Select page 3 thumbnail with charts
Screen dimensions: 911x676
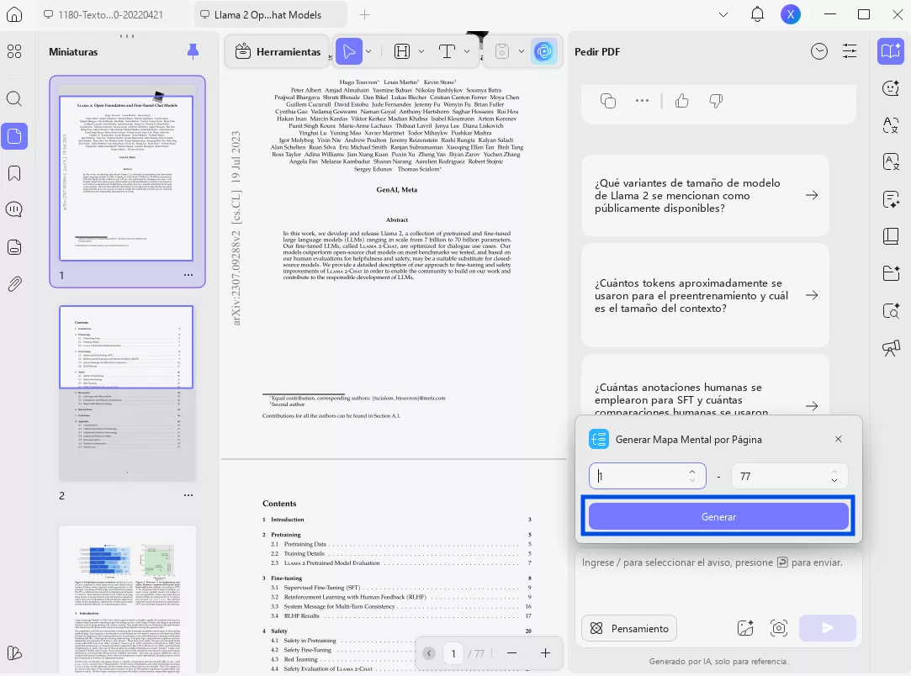pyautogui.click(x=126, y=600)
